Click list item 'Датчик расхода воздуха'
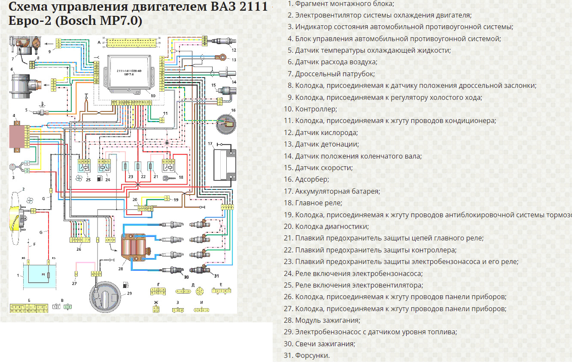Screen dimensions: 572x363 pos(336,62)
